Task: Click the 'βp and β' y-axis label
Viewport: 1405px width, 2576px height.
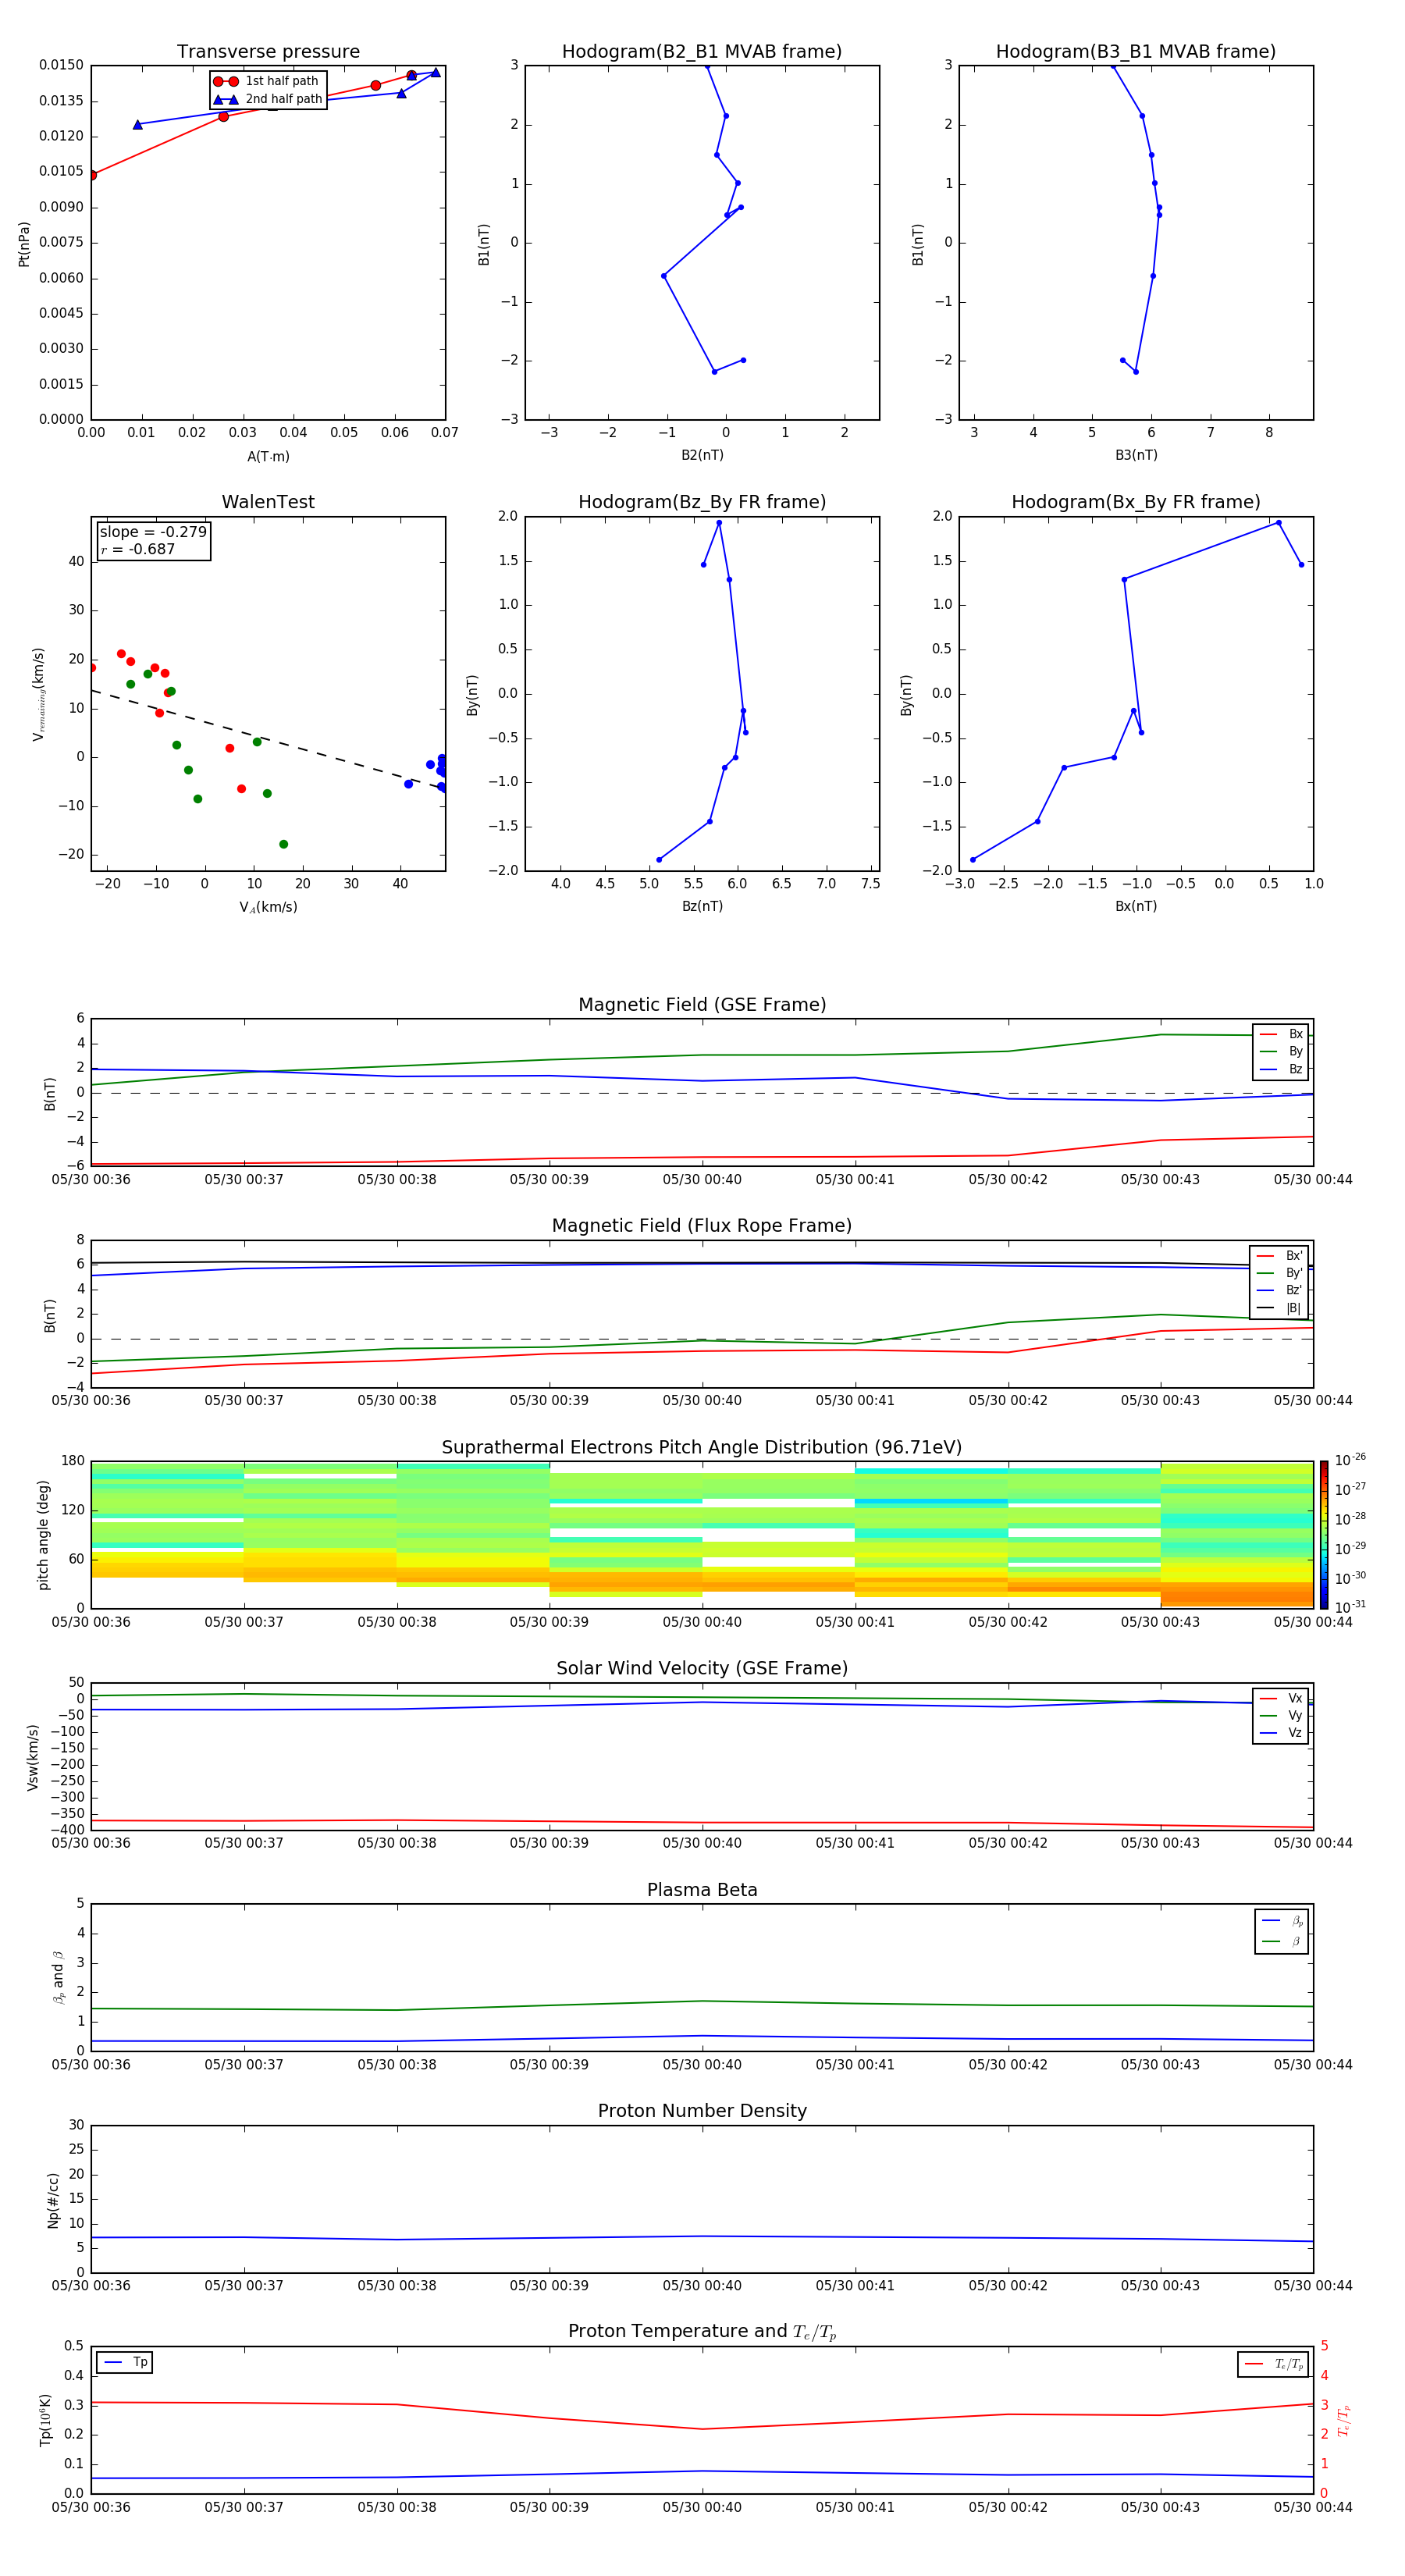Action: tap(58, 1977)
